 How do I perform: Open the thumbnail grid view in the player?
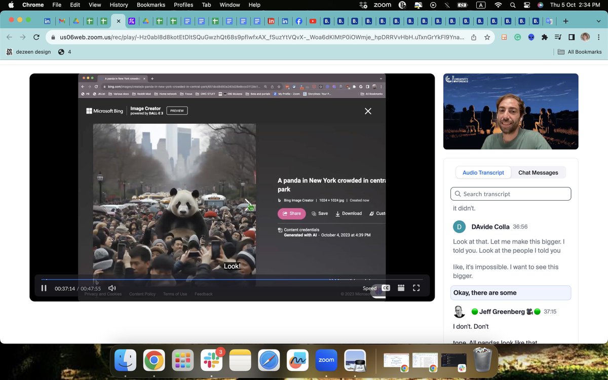pyautogui.click(x=401, y=287)
